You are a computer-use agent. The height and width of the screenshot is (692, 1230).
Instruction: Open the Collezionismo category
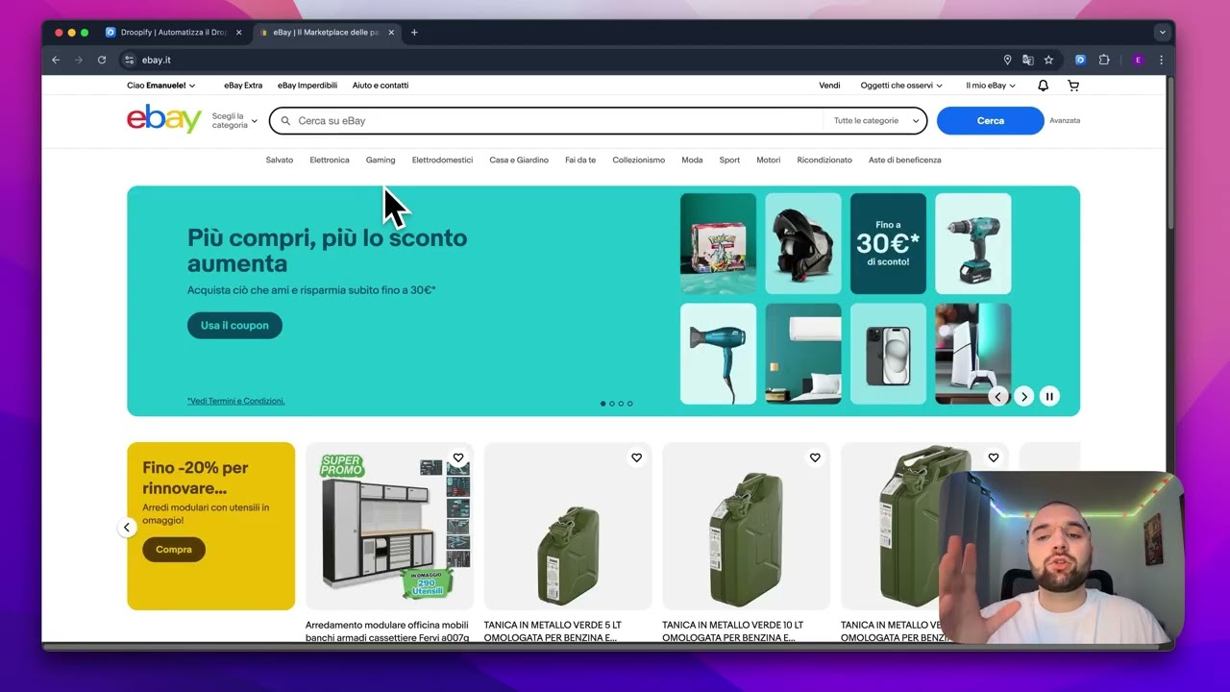tap(639, 161)
